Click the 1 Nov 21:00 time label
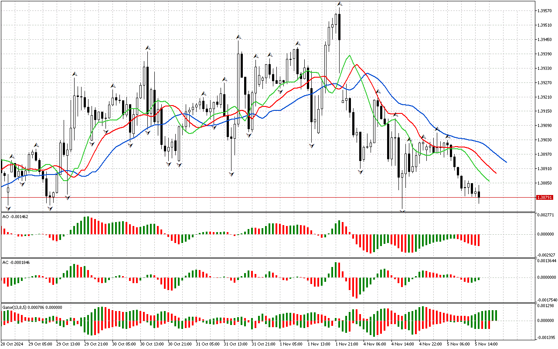 coord(347,344)
